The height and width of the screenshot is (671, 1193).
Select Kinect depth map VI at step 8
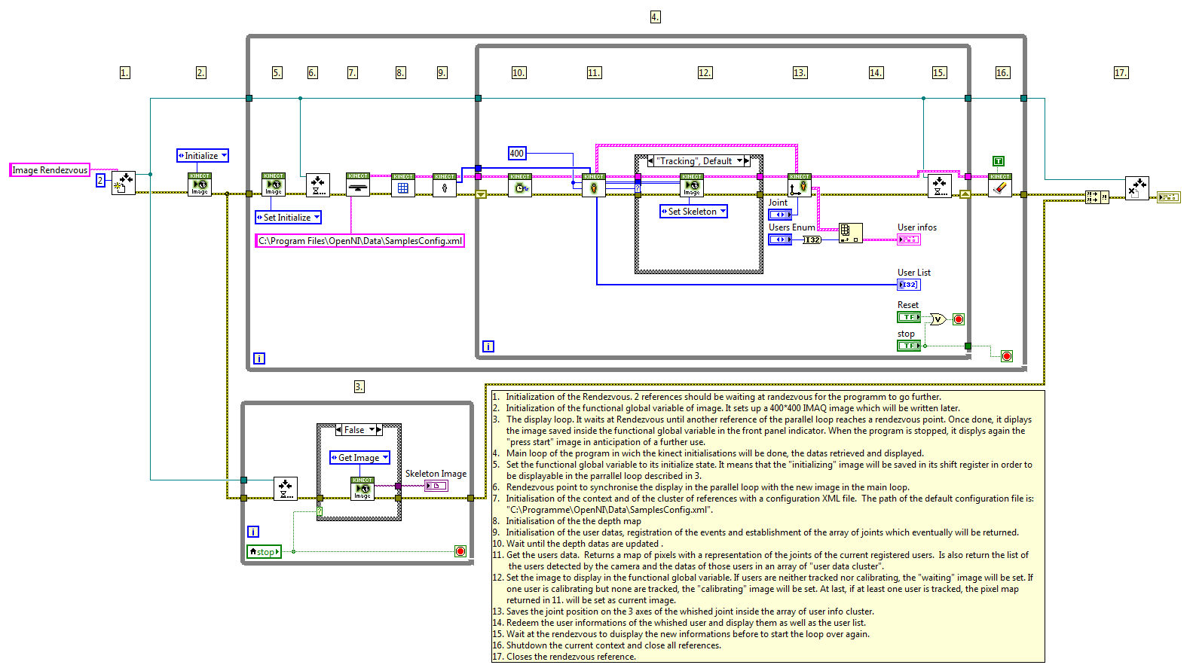coord(403,185)
